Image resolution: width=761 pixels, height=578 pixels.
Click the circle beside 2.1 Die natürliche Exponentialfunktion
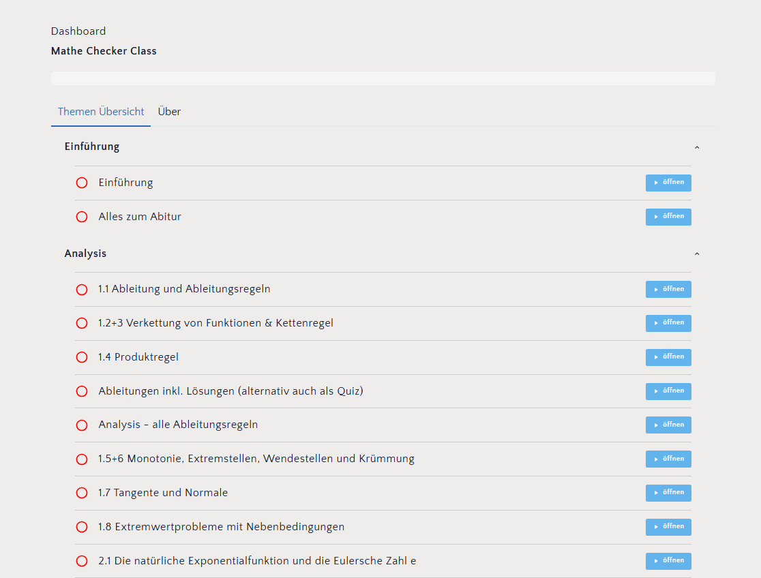(82, 561)
